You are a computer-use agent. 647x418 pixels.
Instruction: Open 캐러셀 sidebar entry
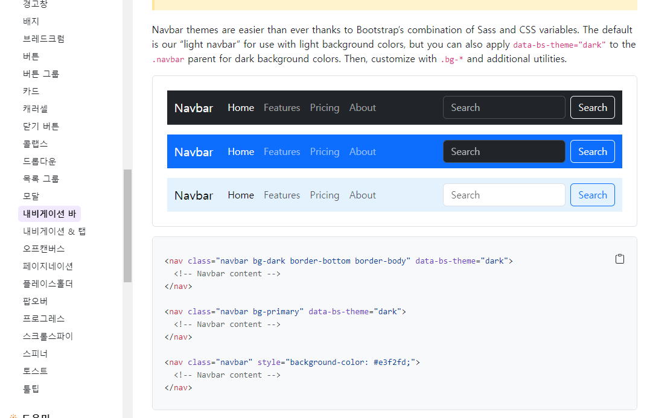point(36,109)
